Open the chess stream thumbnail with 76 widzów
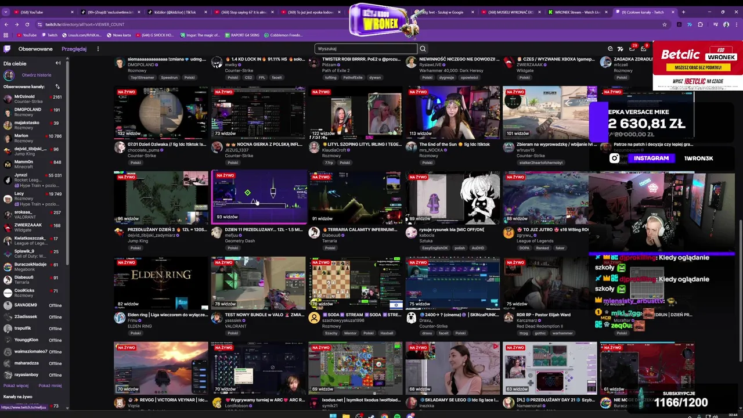Viewport: 743px width, 418px height. (x=355, y=283)
